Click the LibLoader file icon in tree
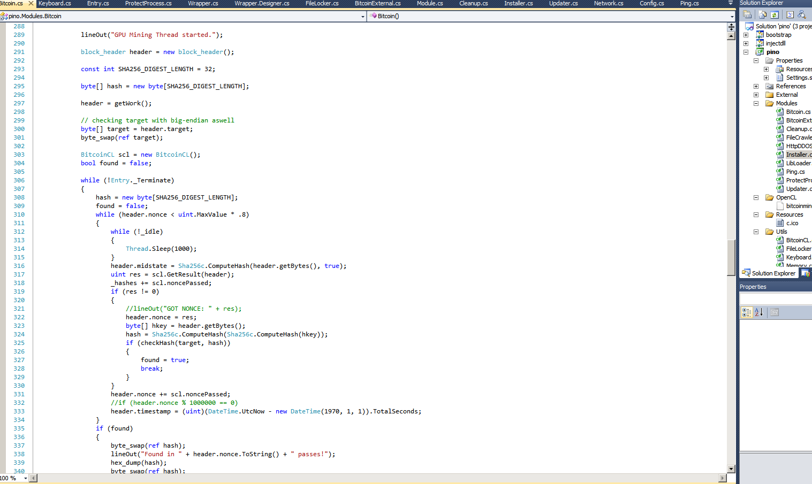 (x=780, y=163)
